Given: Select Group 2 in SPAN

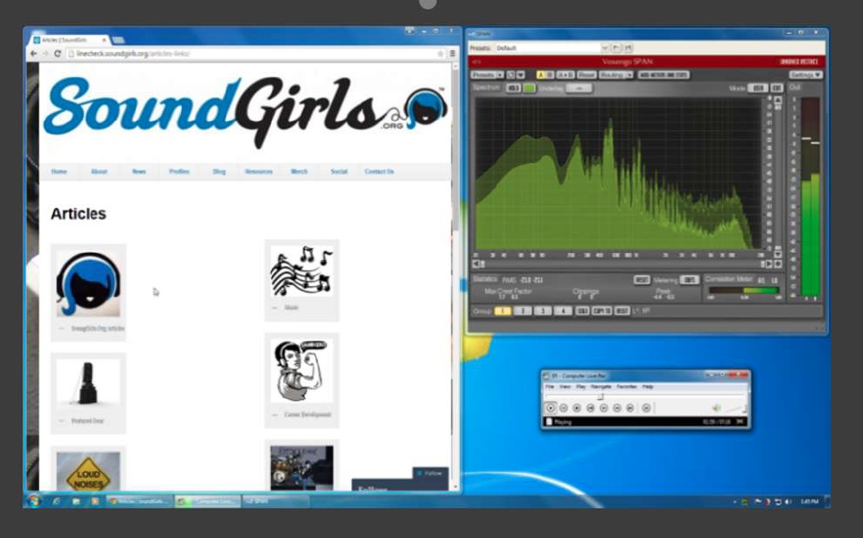Looking at the screenshot, I should tap(522, 312).
